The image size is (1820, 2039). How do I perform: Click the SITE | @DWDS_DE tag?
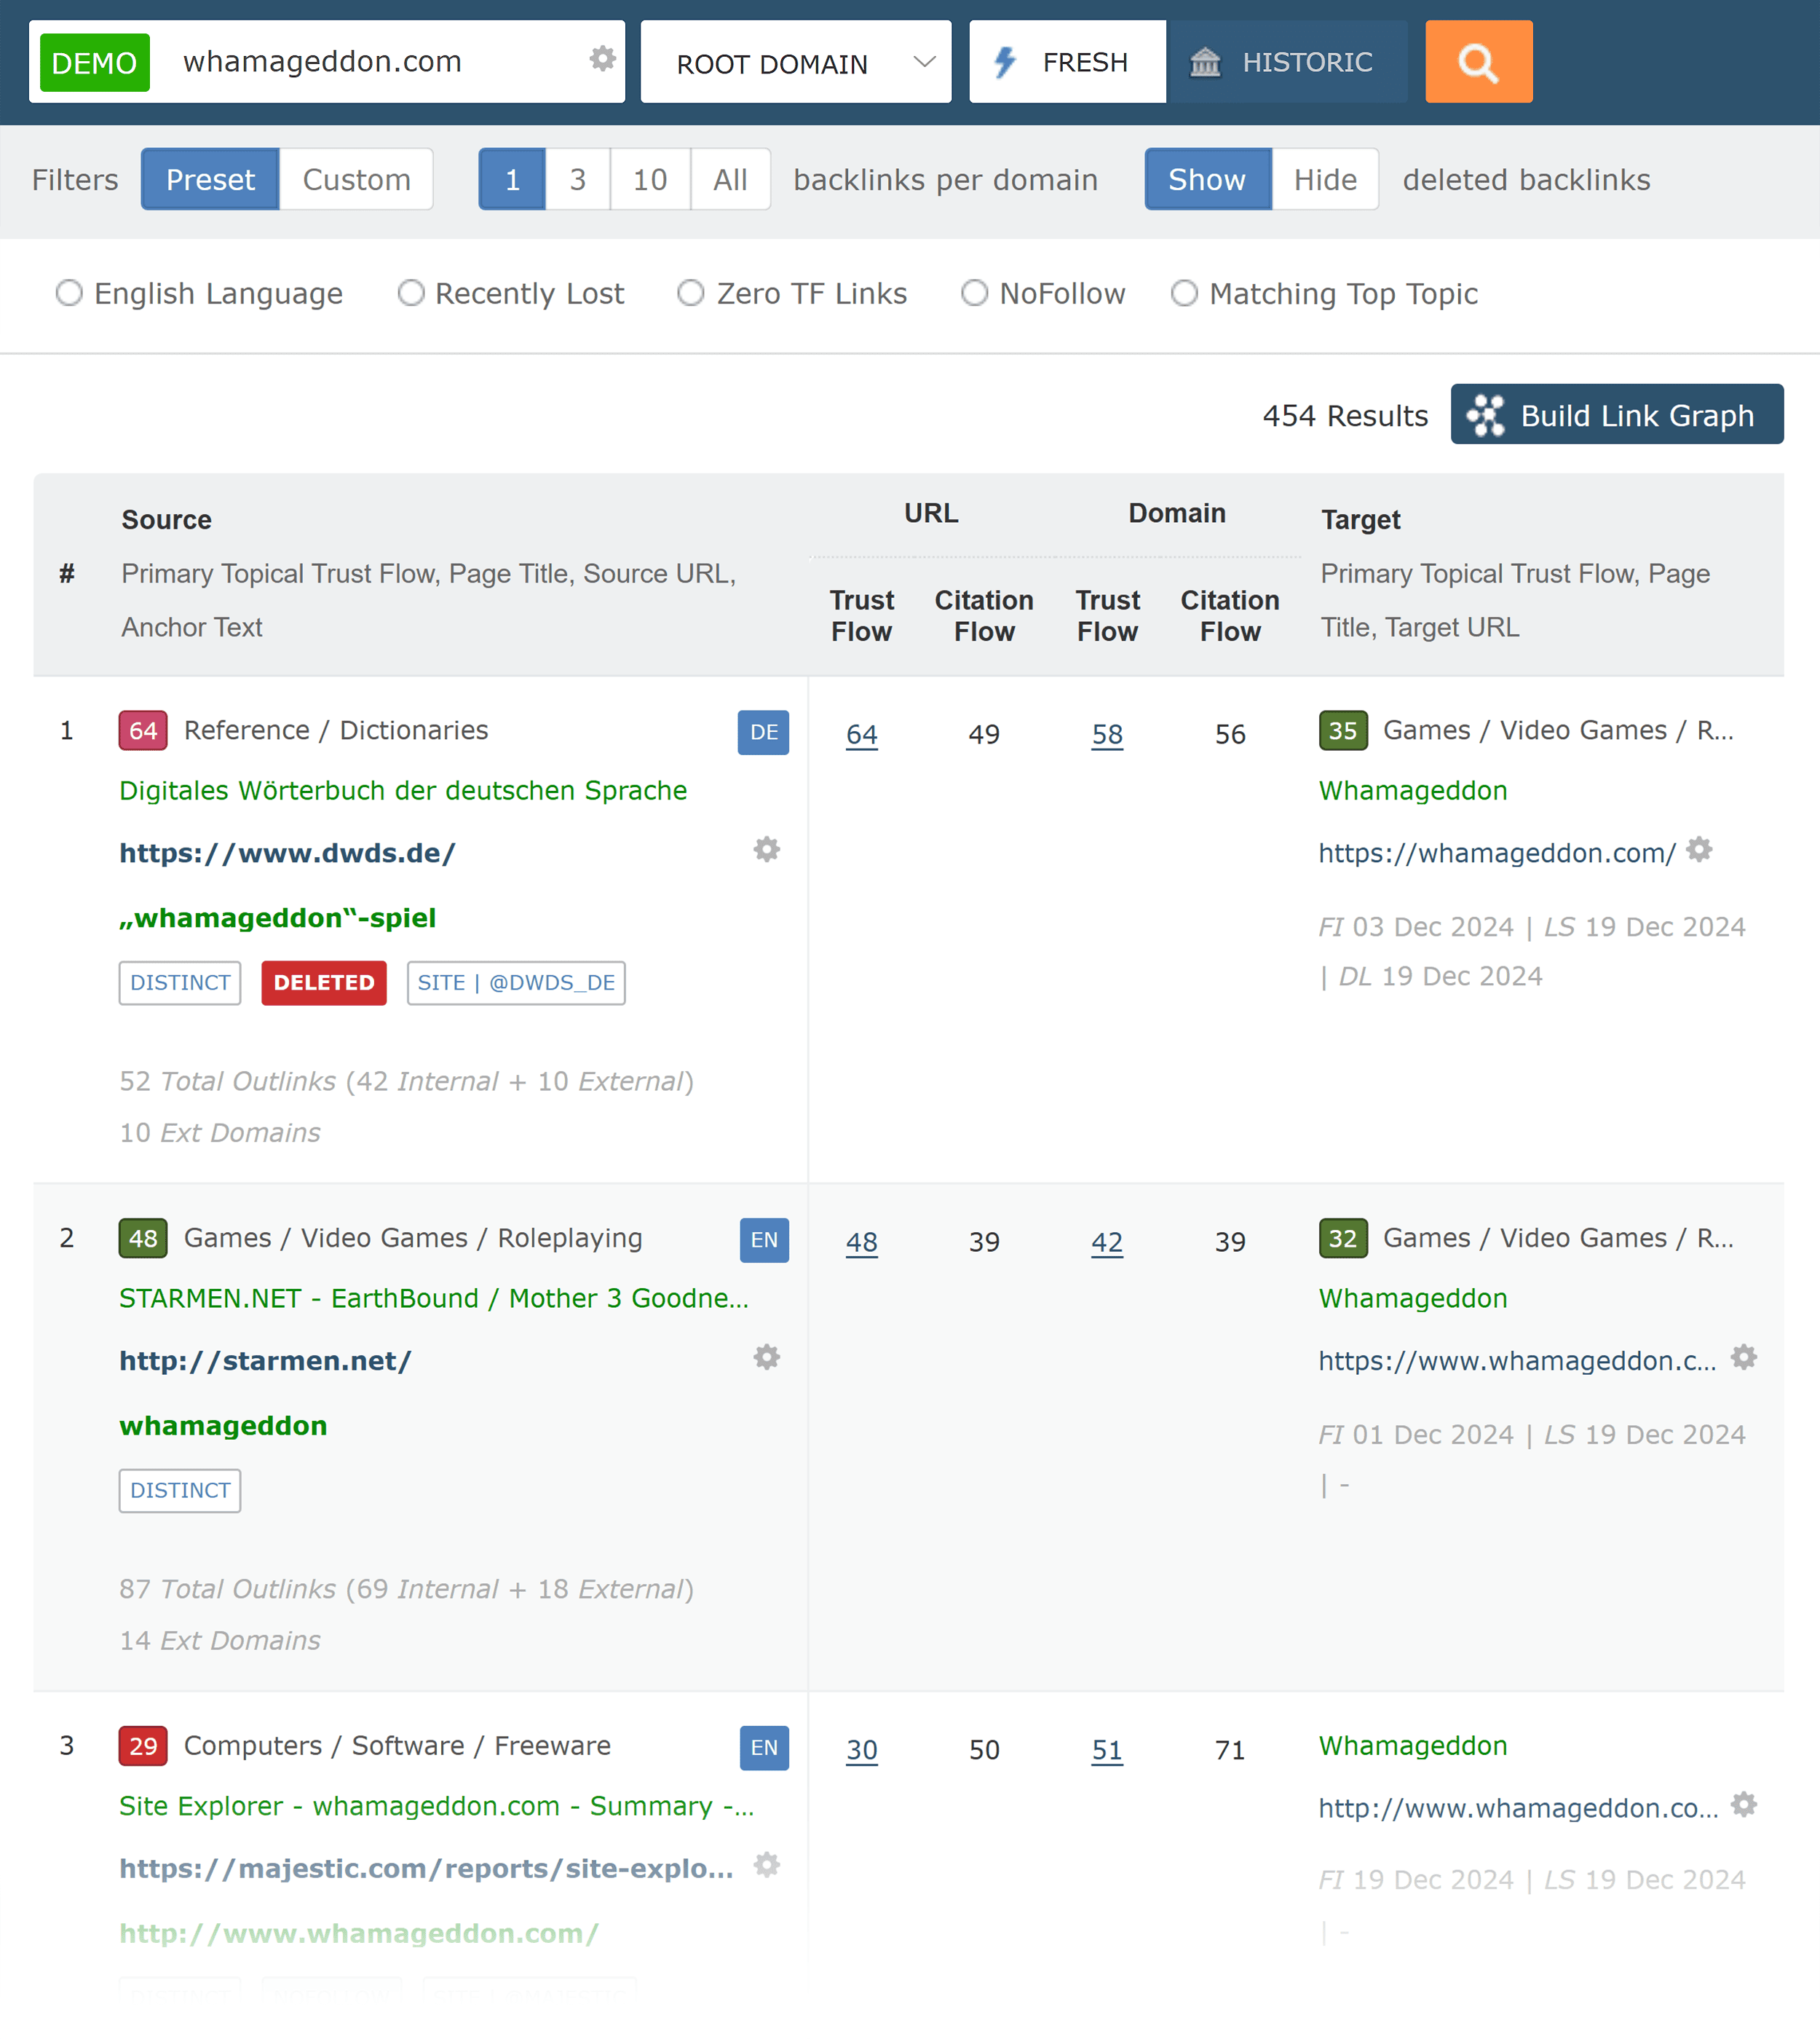(516, 982)
